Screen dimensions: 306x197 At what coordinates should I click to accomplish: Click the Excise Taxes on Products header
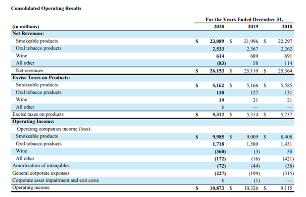[41, 78]
